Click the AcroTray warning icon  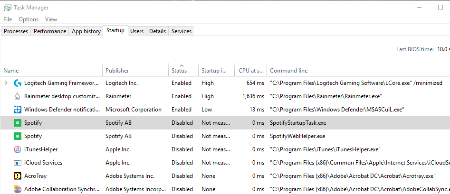click(x=18, y=176)
